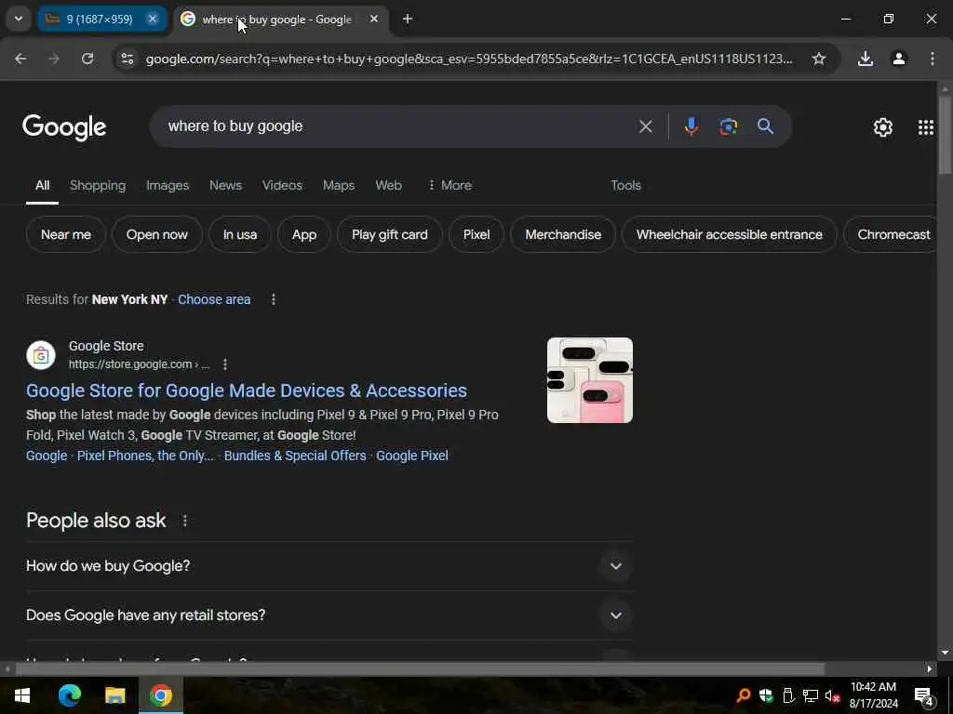Switch to the Web results tab
This screenshot has width=953, height=714.
pos(388,185)
